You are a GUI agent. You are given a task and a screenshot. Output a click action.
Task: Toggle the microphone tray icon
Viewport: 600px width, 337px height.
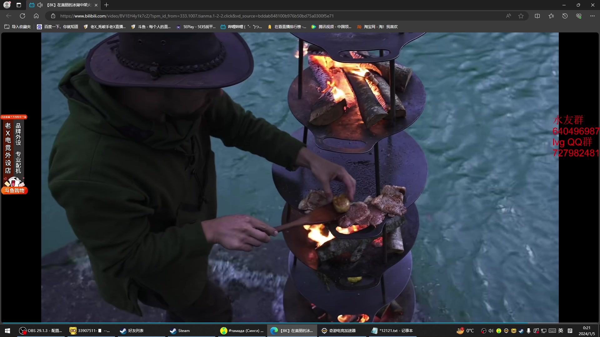[528, 331]
